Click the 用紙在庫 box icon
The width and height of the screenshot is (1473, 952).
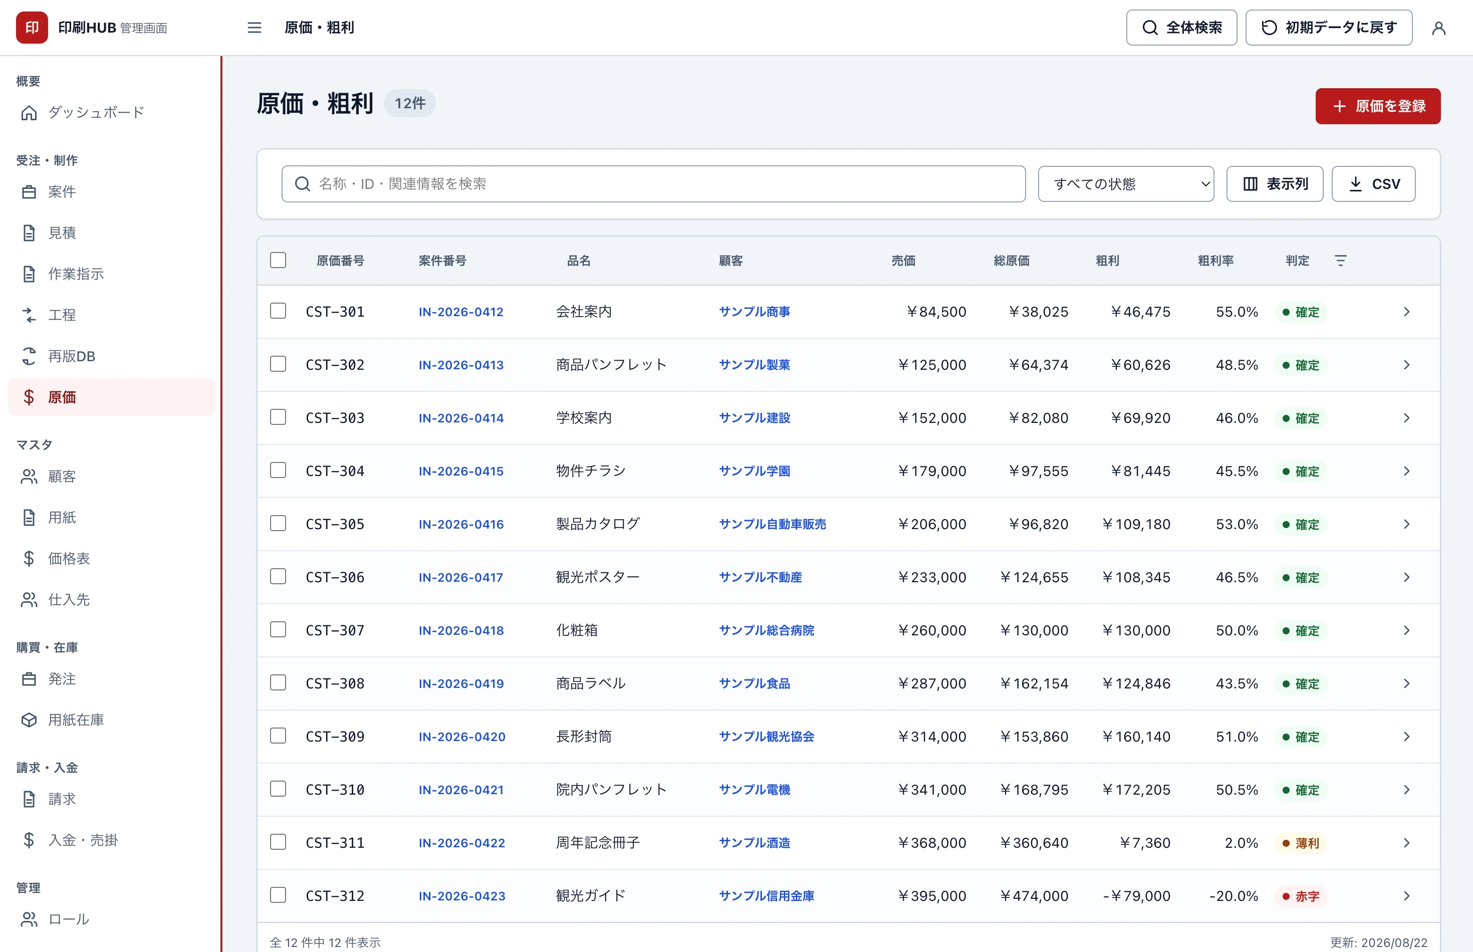click(x=29, y=720)
